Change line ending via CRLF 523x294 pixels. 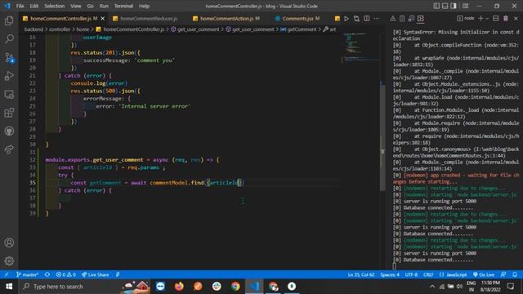point(428,274)
